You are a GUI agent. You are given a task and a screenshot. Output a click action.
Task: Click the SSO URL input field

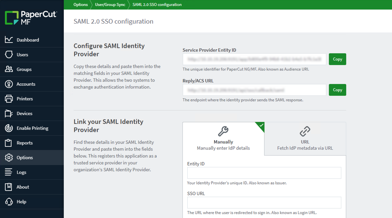pos(264,203)
